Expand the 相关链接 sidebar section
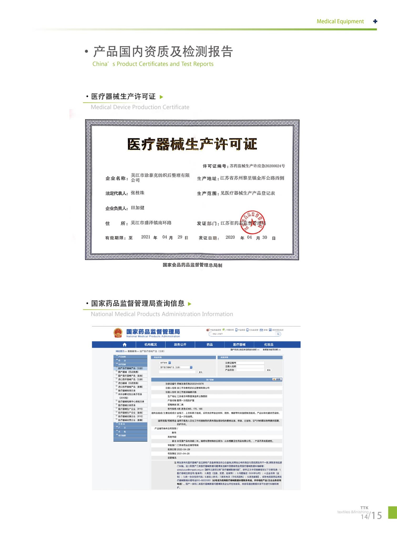This screenshot has height=539, width=397. 130,435
